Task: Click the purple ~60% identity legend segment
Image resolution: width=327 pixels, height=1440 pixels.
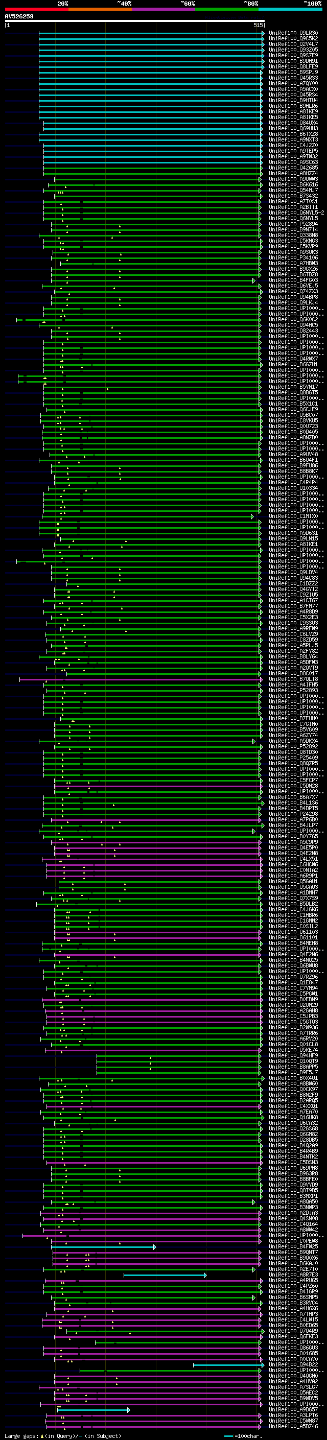Action: pyautogui.click(x=163, y=9)
